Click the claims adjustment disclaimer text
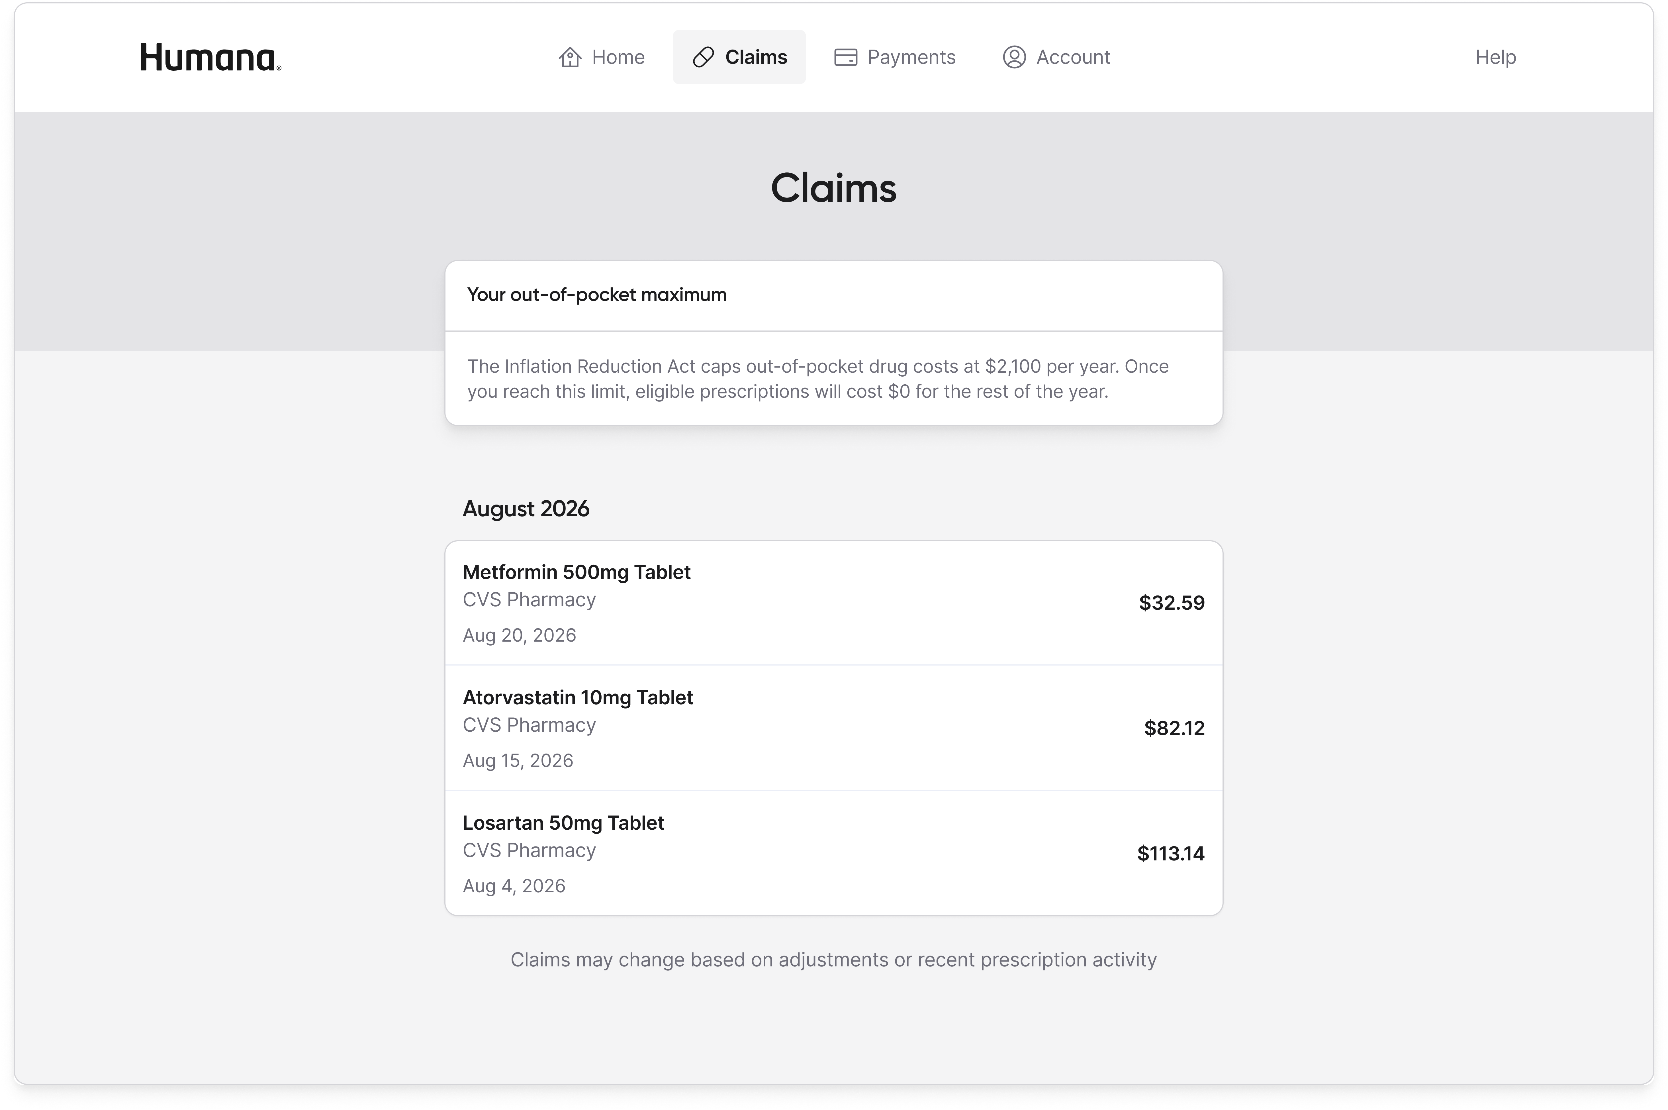This screenshot has height=1110, width=1668. pos(834,960)
